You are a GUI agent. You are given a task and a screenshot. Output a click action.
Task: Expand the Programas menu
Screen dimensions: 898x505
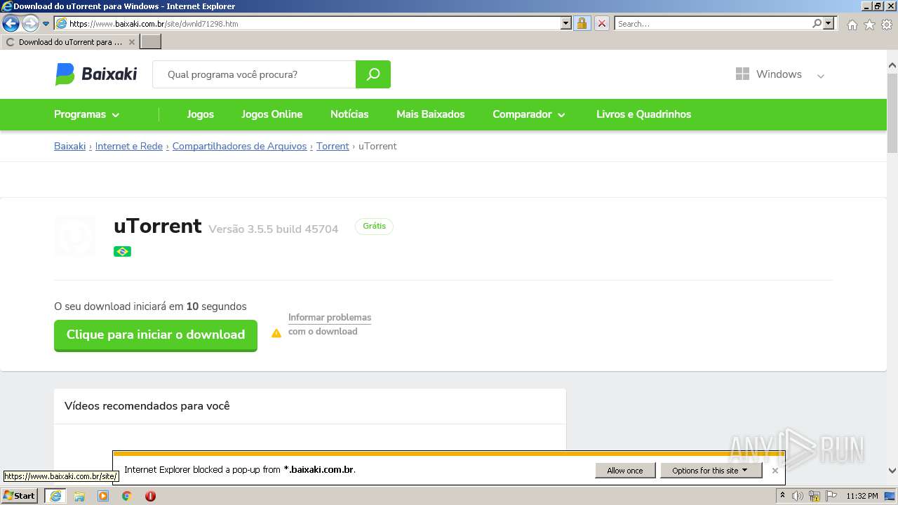(x=87, y=114)
